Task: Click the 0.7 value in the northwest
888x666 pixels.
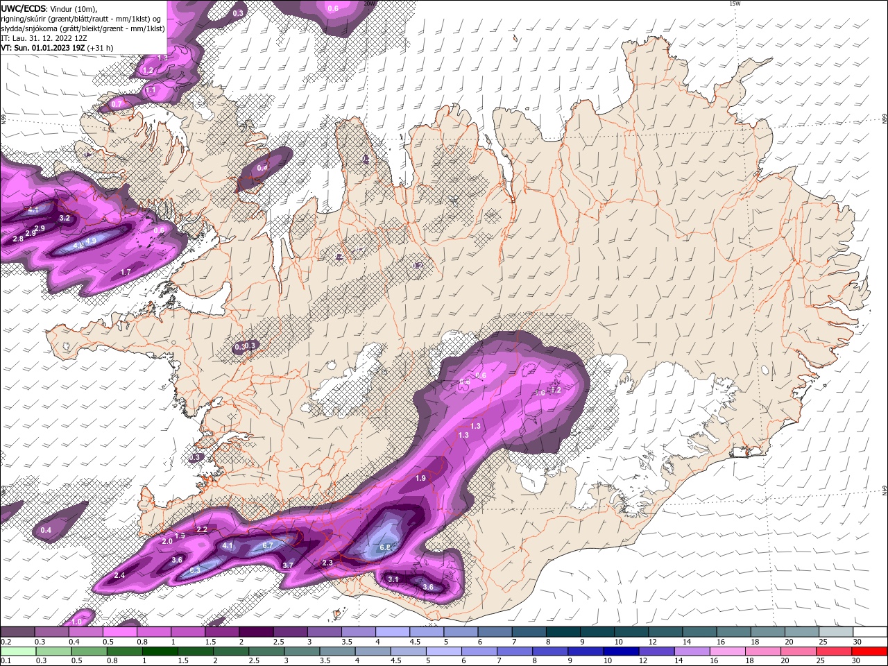Action: (x=117, y=103)
